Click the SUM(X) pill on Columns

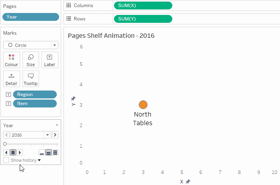click(143, 6)
